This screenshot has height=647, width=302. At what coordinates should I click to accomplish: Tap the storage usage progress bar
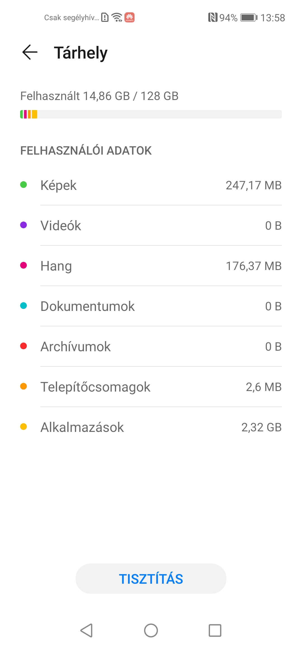click(151, 114)
